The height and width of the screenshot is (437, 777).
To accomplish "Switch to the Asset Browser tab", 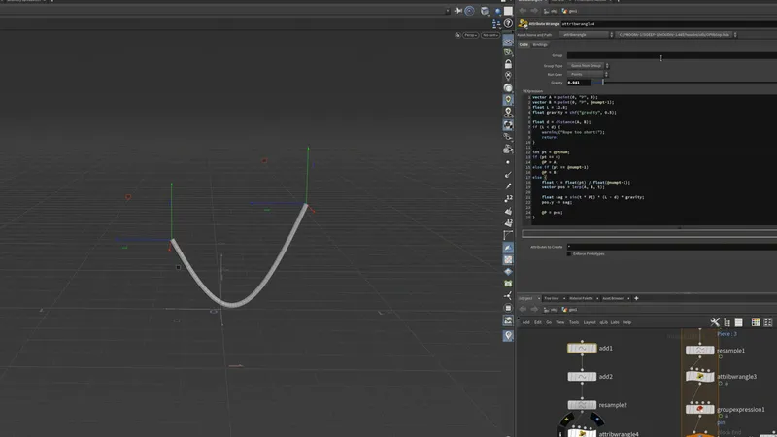I will [x=613, y=298].
